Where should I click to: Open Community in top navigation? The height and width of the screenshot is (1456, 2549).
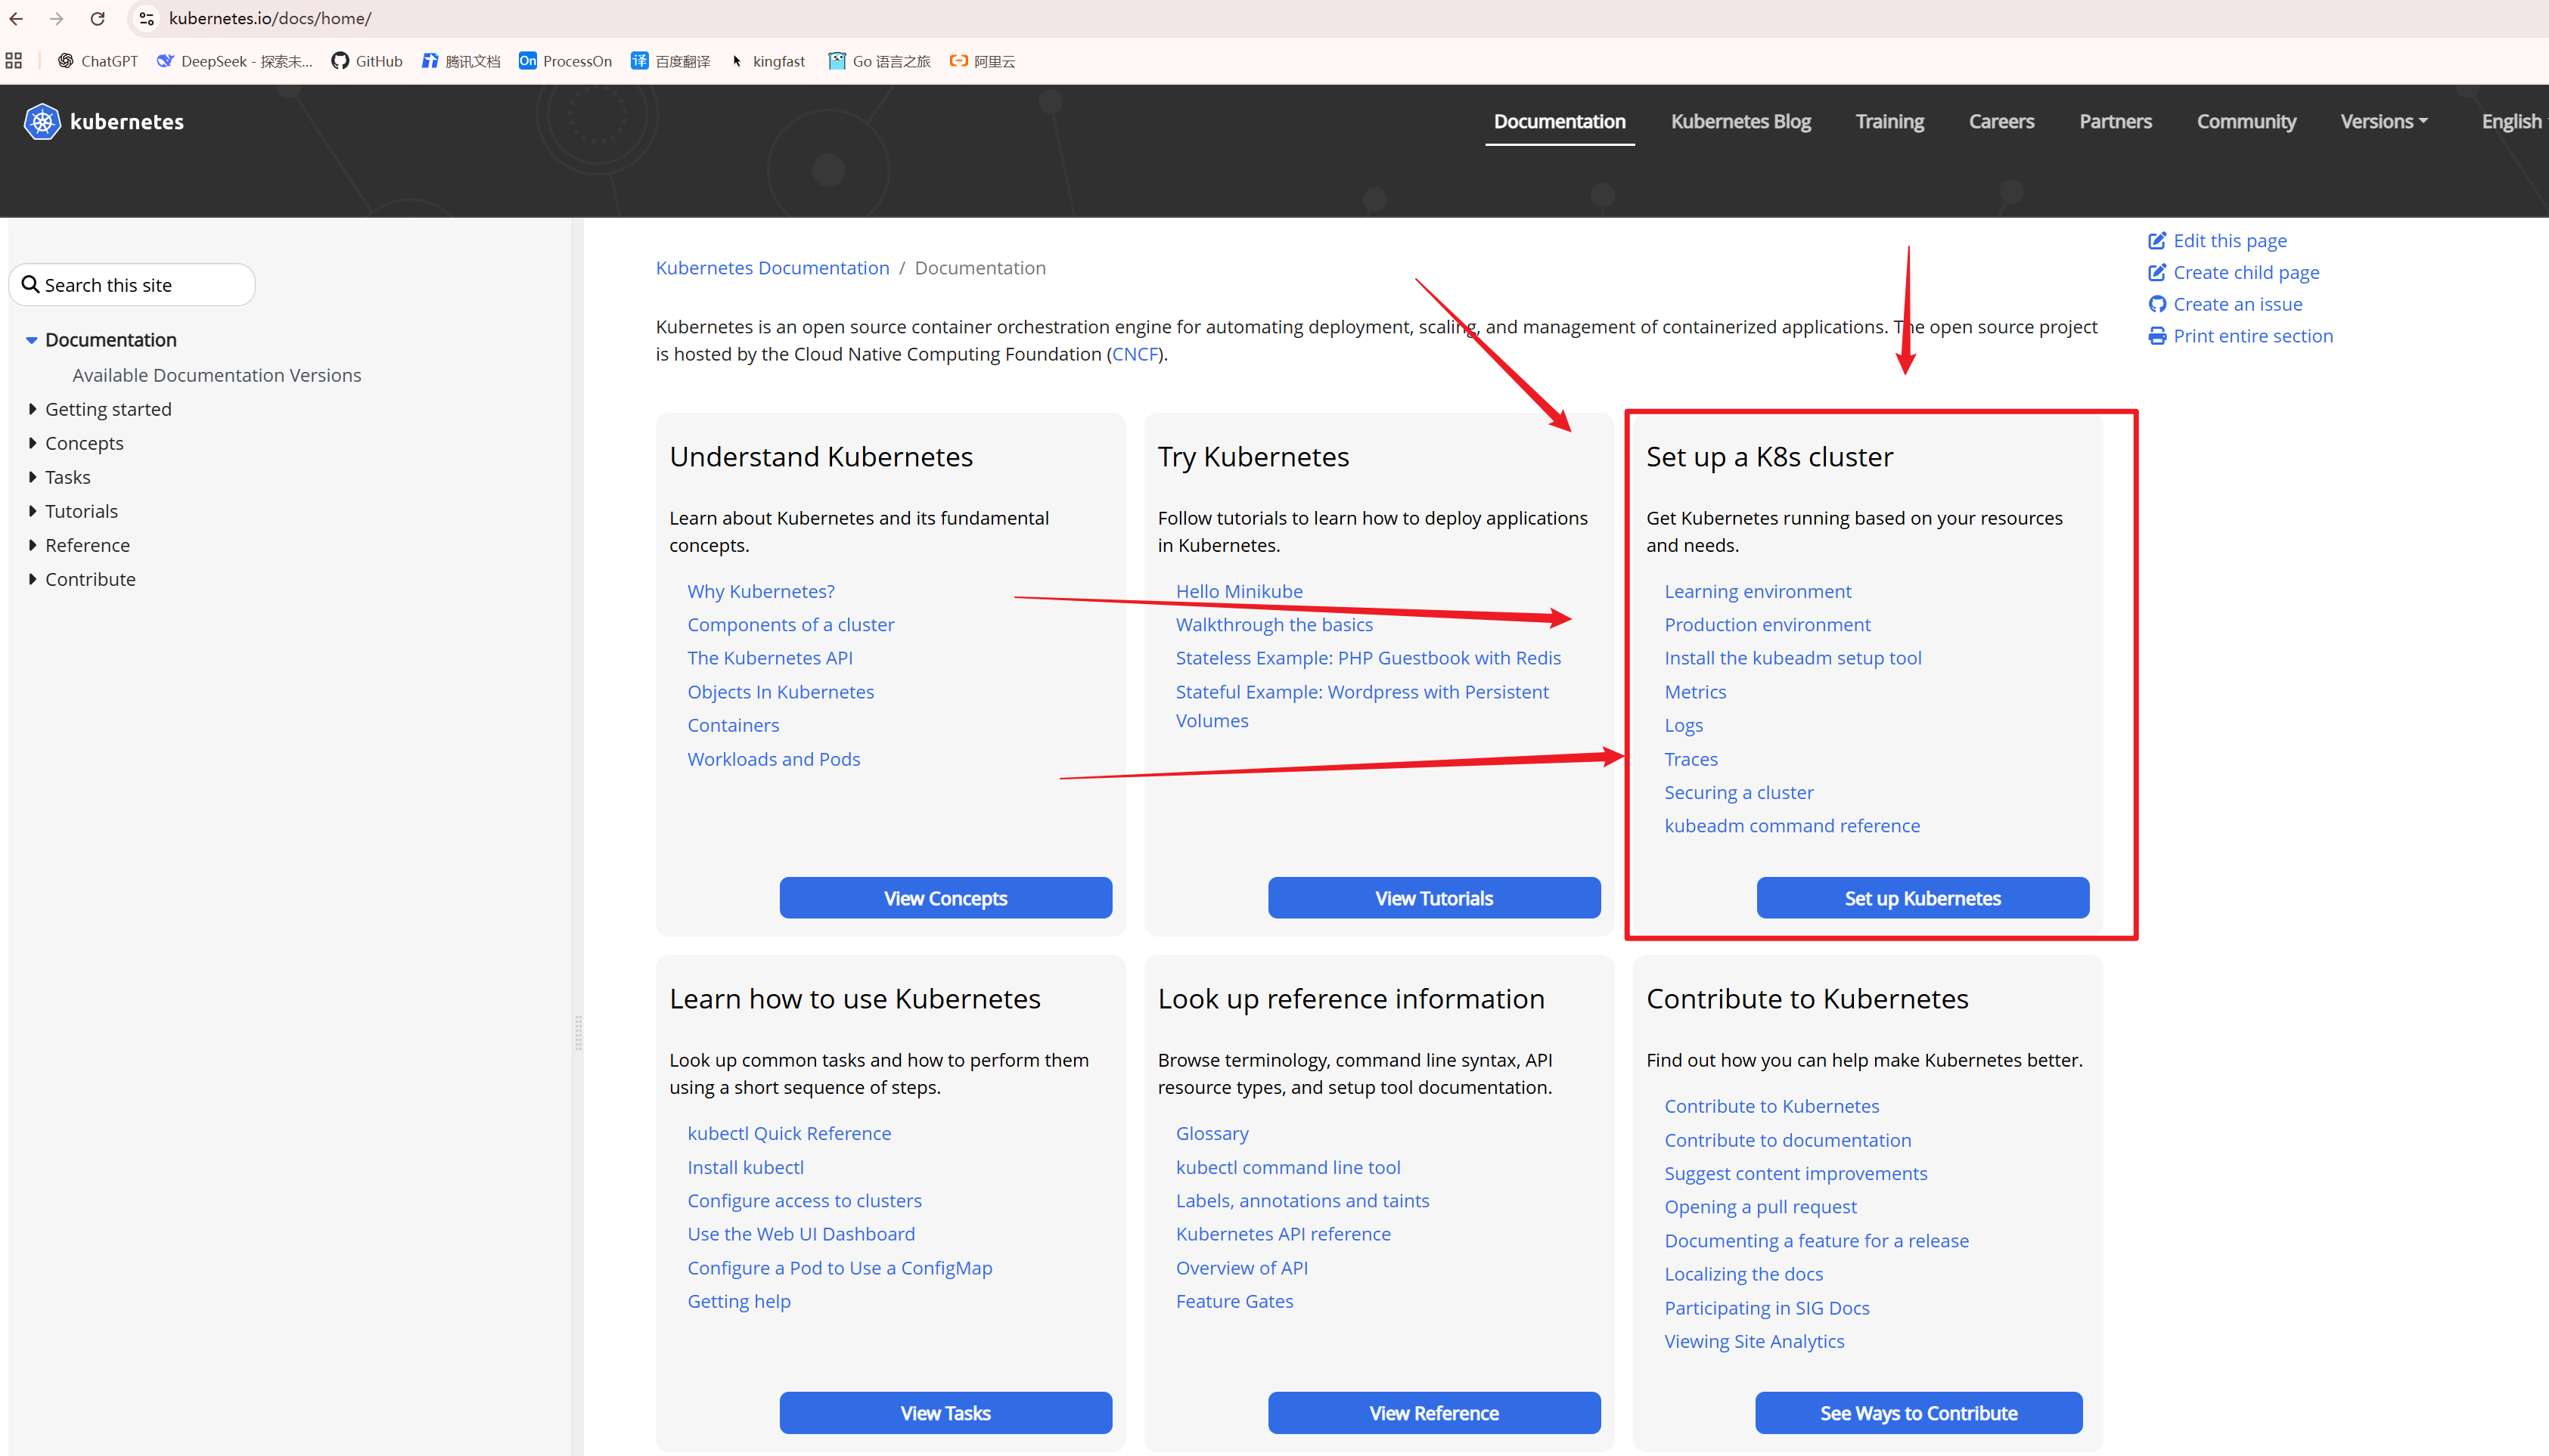[x=2247, y=121]
